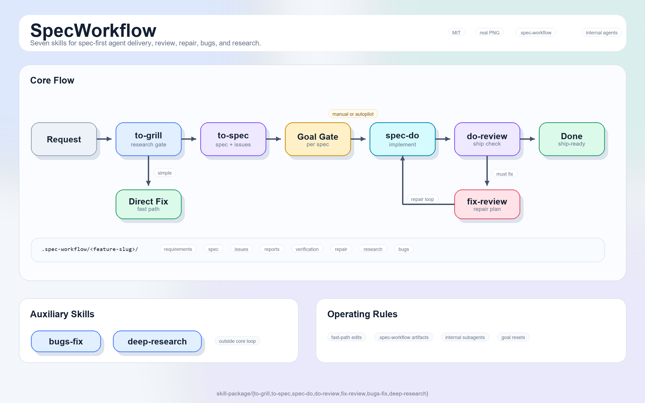Click the internal subagents rule chip
Viewport: 645px width, 403px height.
coord(465,337)
